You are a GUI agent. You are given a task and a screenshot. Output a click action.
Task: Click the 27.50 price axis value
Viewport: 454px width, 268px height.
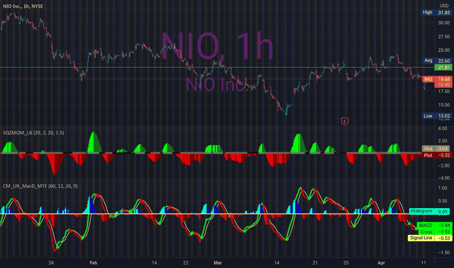tap(444, 37)
